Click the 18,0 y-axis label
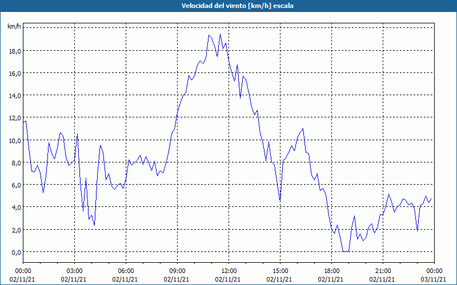Viewport: 457px width, 285px height. (15, 51)
